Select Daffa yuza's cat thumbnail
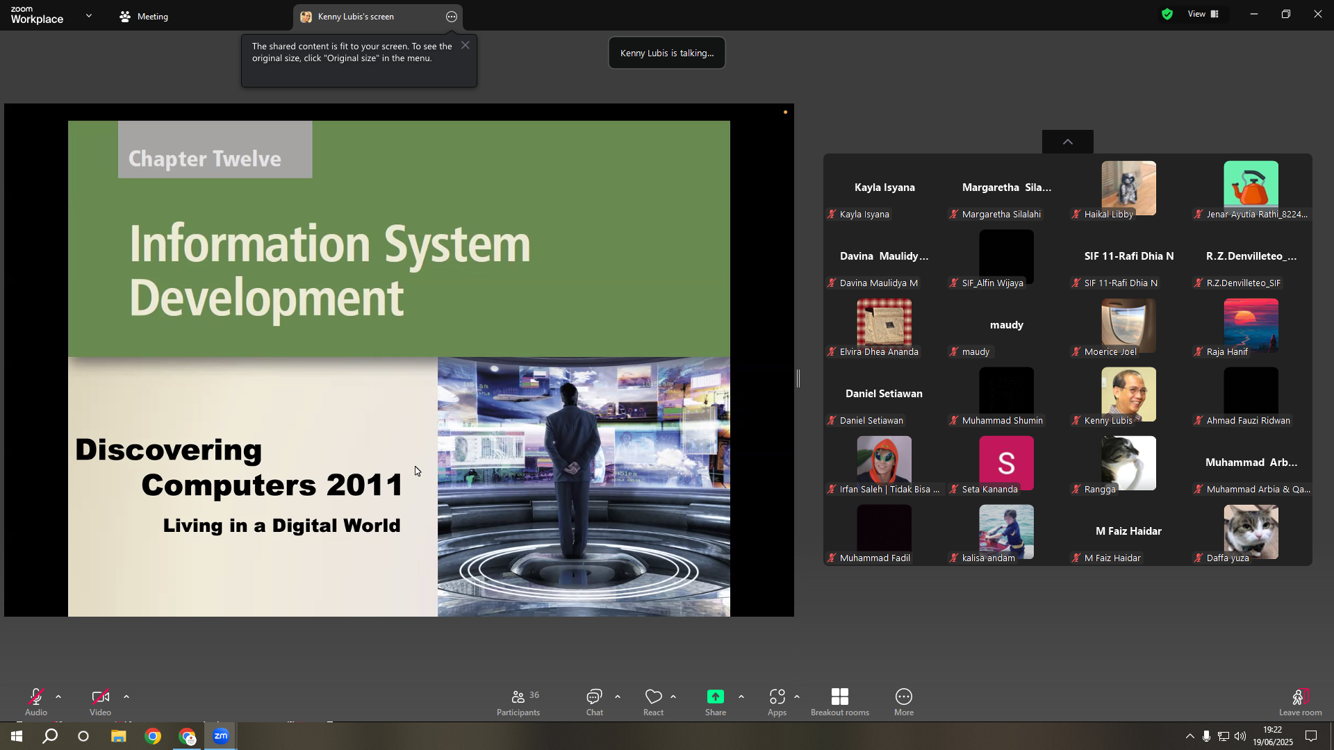Image resolution: width=1334 pixels, height=750 pixels. (1251, 532)
